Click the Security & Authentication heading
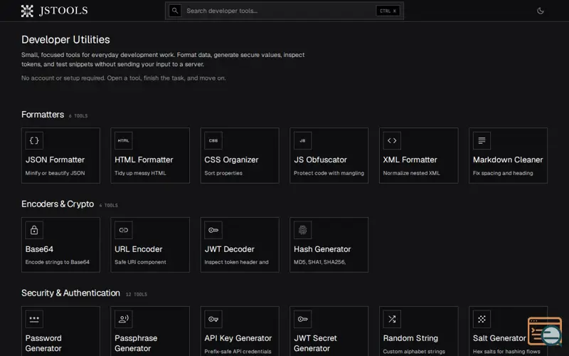Viewport: 569px width, 356px height. [70, 293]
